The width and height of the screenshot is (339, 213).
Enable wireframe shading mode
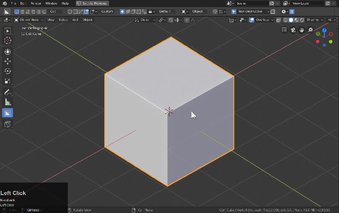286,20
